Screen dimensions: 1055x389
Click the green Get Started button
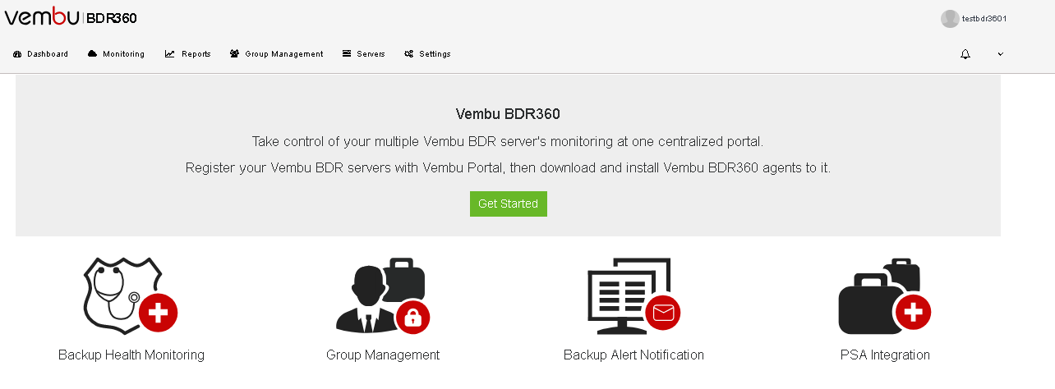509,204
